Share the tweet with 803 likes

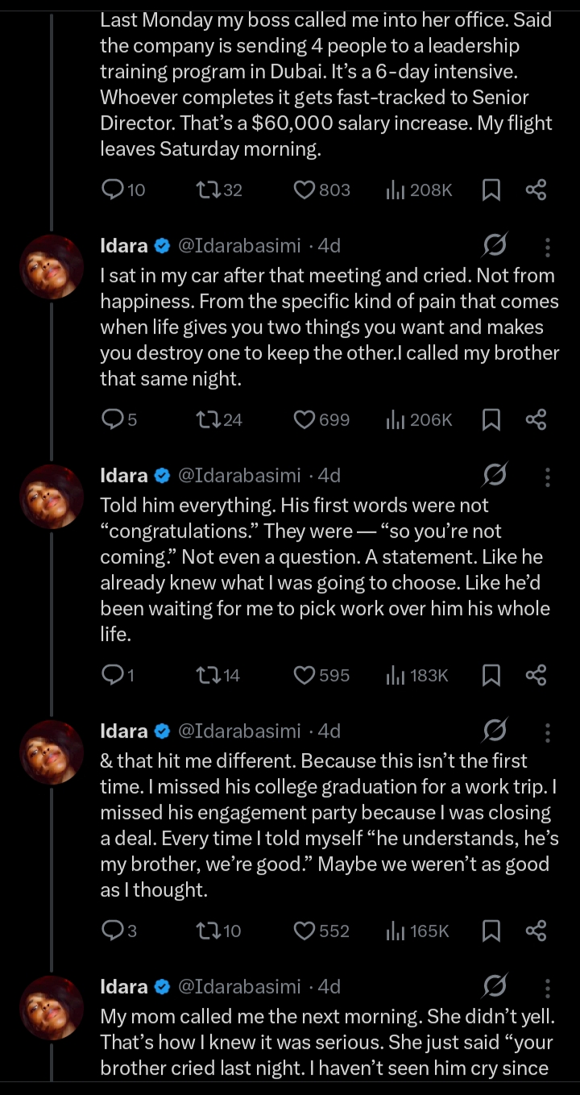click(x=536, y=189)
